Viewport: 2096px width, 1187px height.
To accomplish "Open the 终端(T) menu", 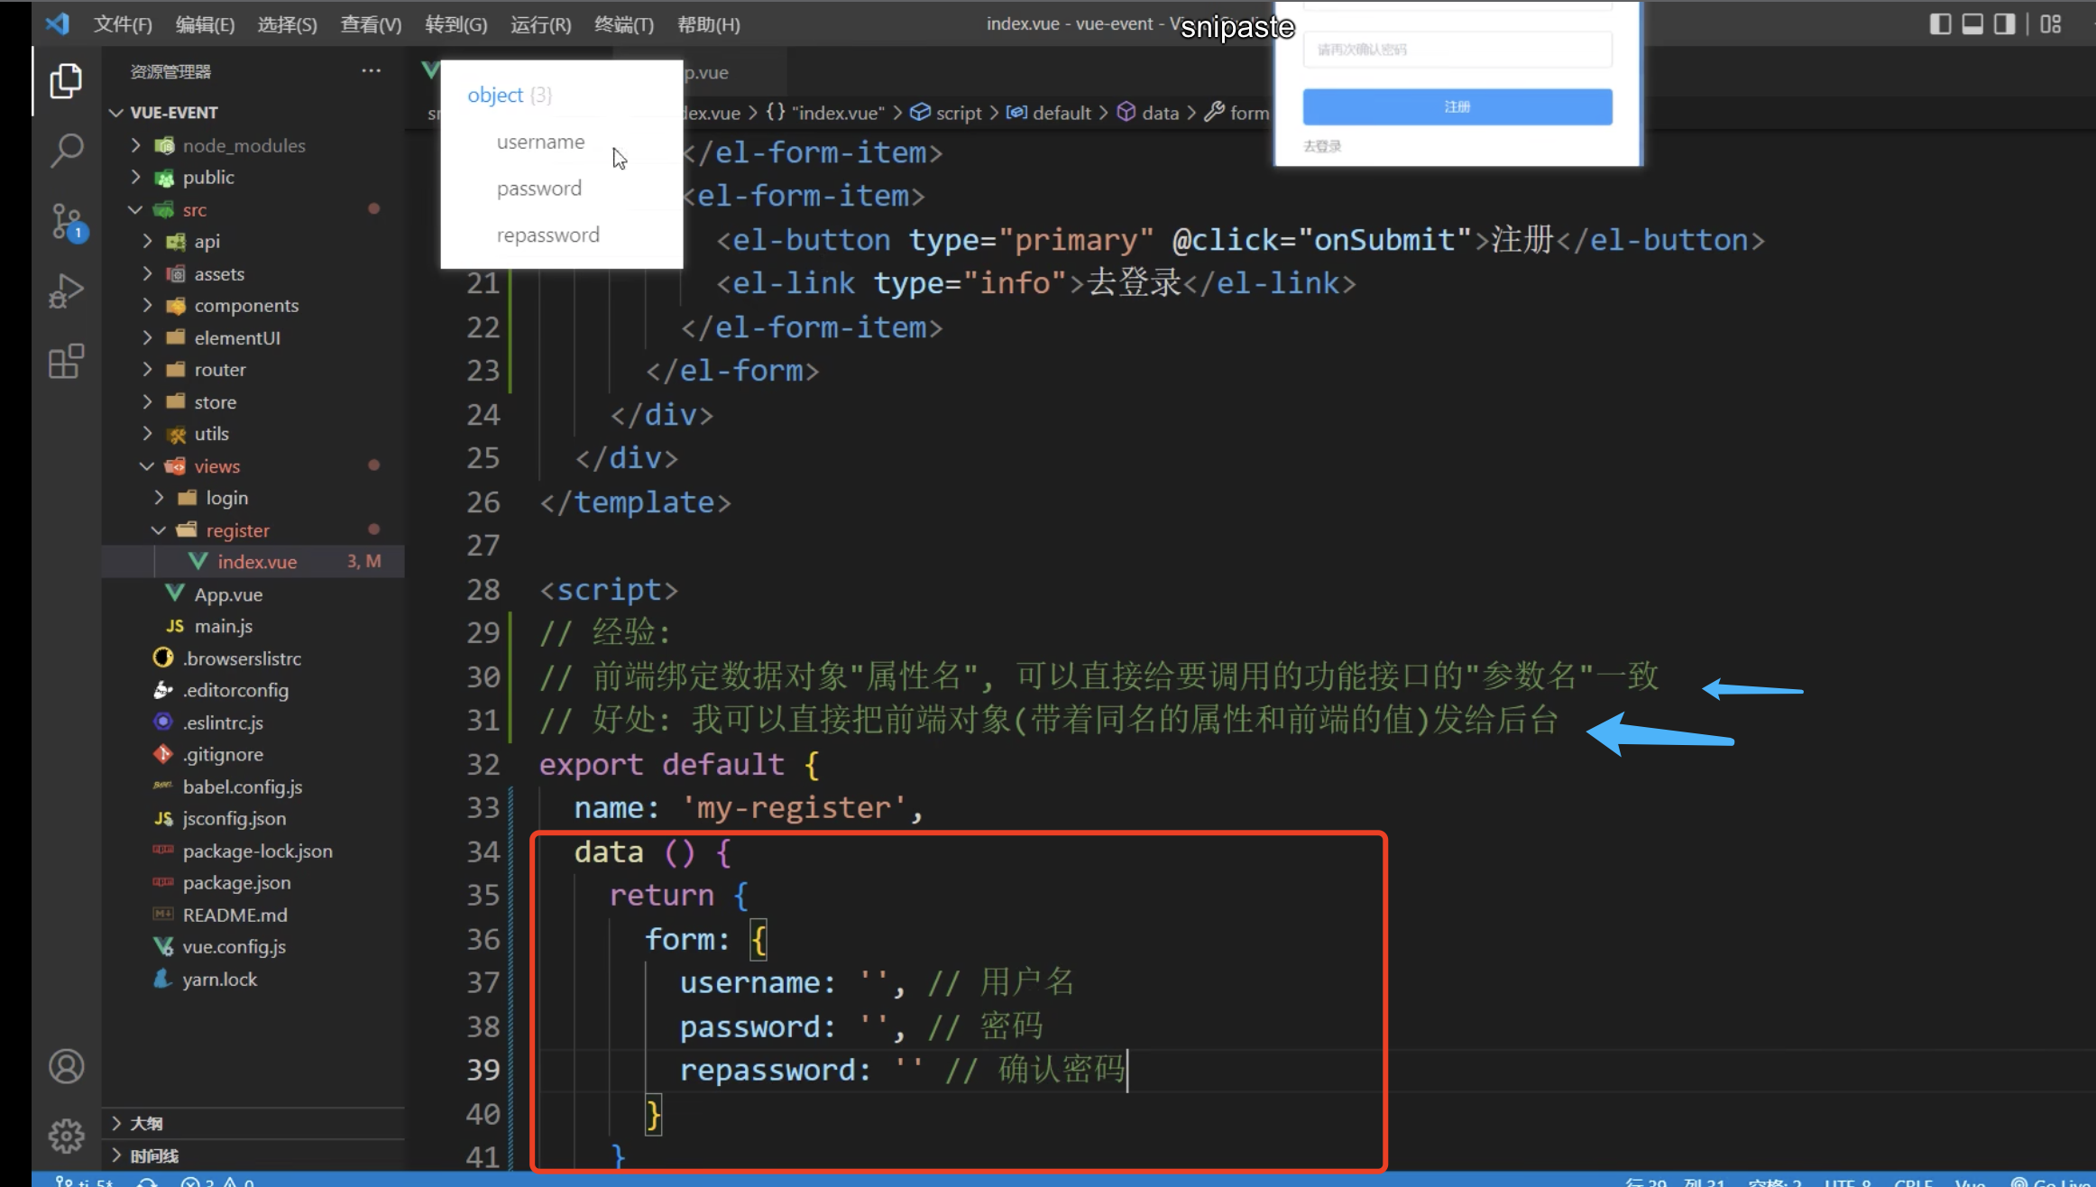I will pyautogui.click(x=624, y=24).
